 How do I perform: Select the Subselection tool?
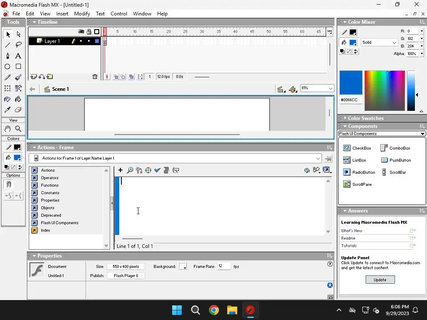[x=18, y=34]
